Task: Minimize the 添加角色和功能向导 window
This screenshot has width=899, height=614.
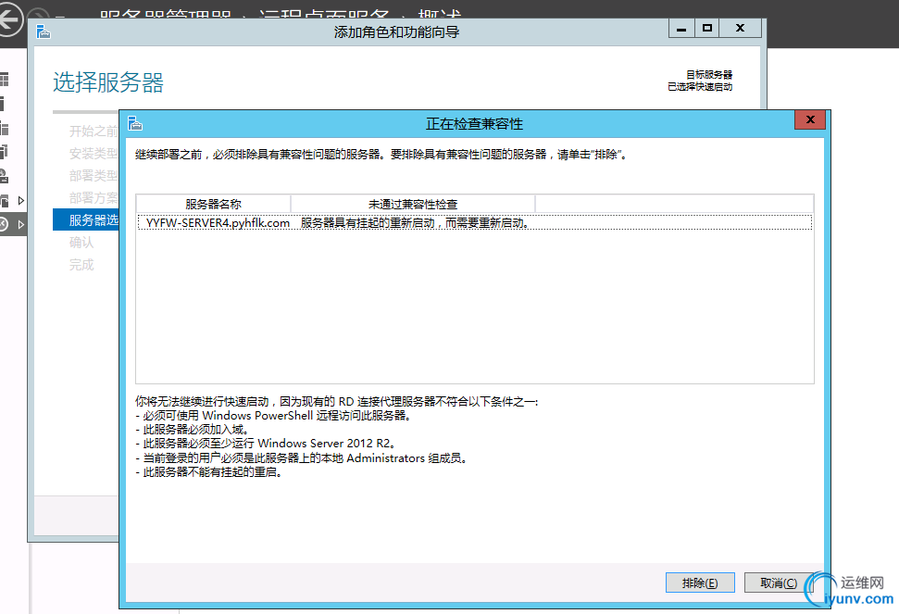Action: (681, 28)
